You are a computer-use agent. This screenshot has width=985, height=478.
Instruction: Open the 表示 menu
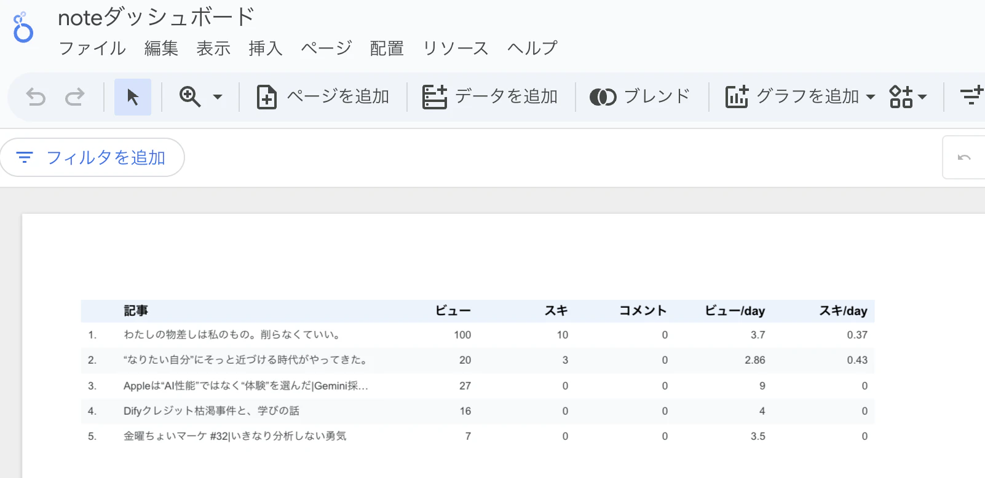(x=213, y=48)
